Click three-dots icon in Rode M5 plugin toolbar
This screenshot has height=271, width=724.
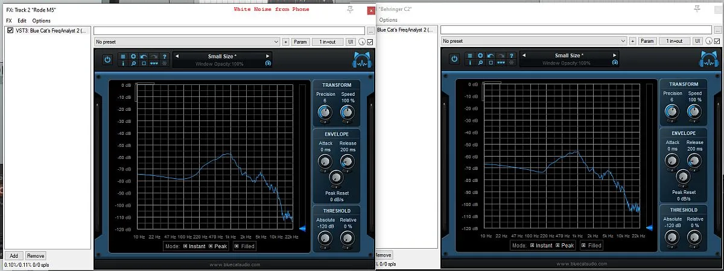click(154, 63)
